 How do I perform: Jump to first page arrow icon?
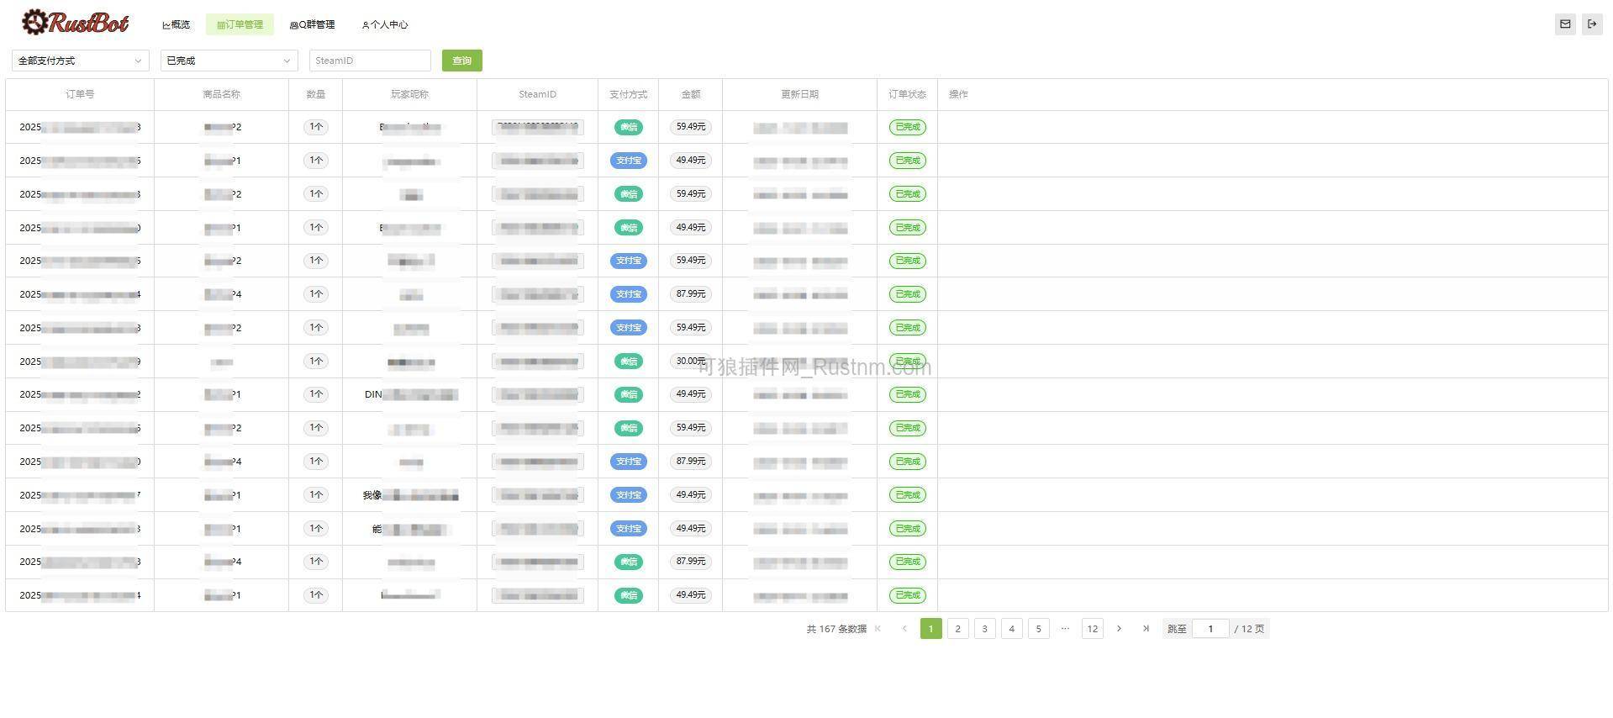tap(878, 629)
